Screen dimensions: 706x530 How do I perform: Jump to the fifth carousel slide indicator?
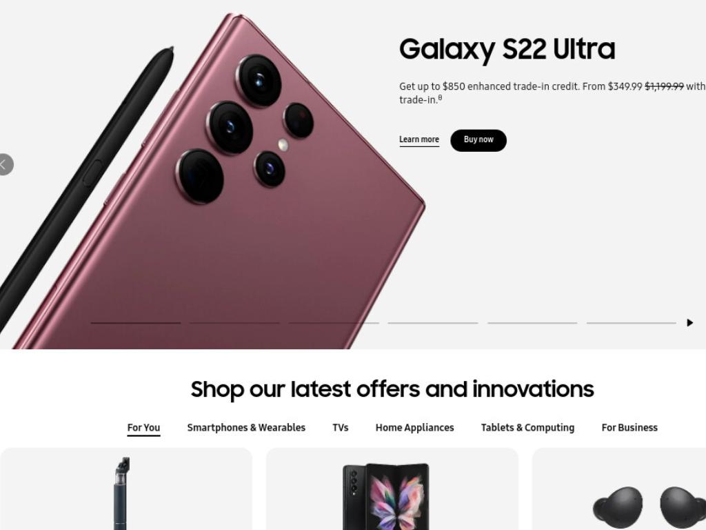pyautogui.click(x=532, y=323)
